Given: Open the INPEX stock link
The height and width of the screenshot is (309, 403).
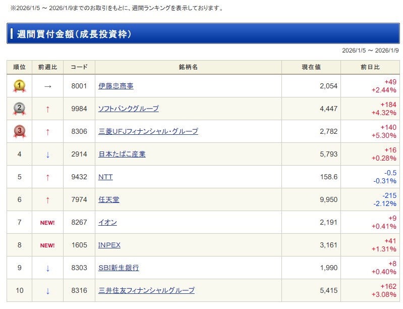Looking at the screenshot, I should click(x=109, y=245).
